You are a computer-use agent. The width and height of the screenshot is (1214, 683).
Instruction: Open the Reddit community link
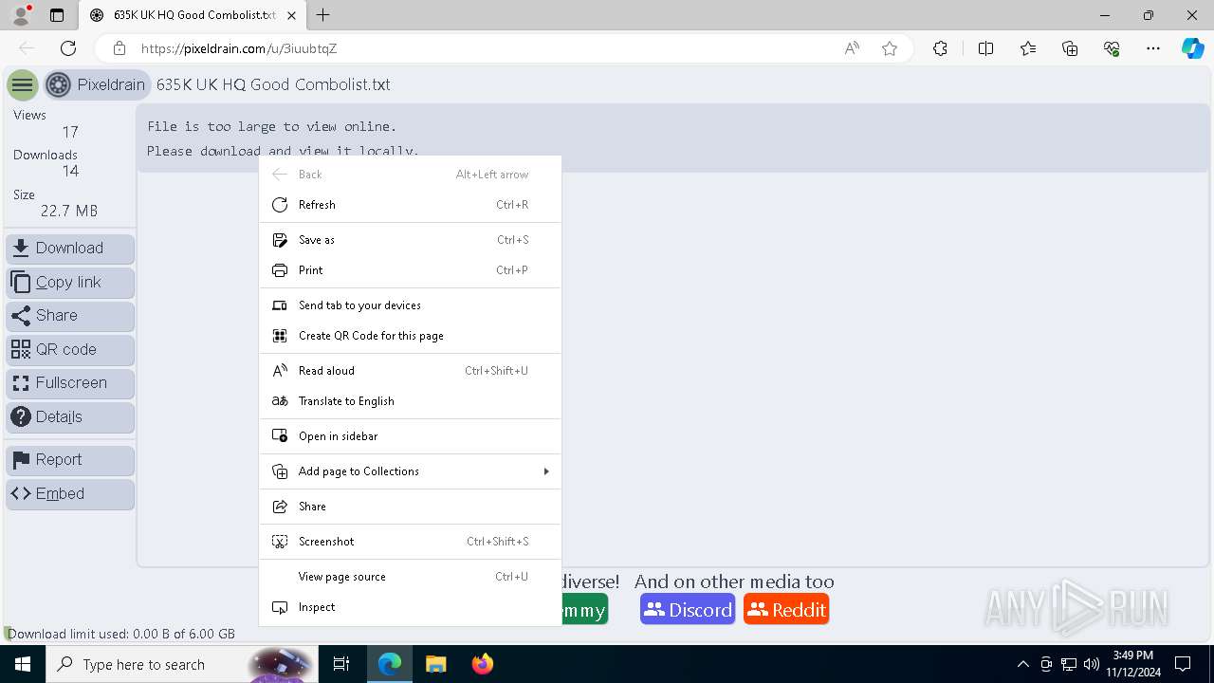tap(786, 610)
